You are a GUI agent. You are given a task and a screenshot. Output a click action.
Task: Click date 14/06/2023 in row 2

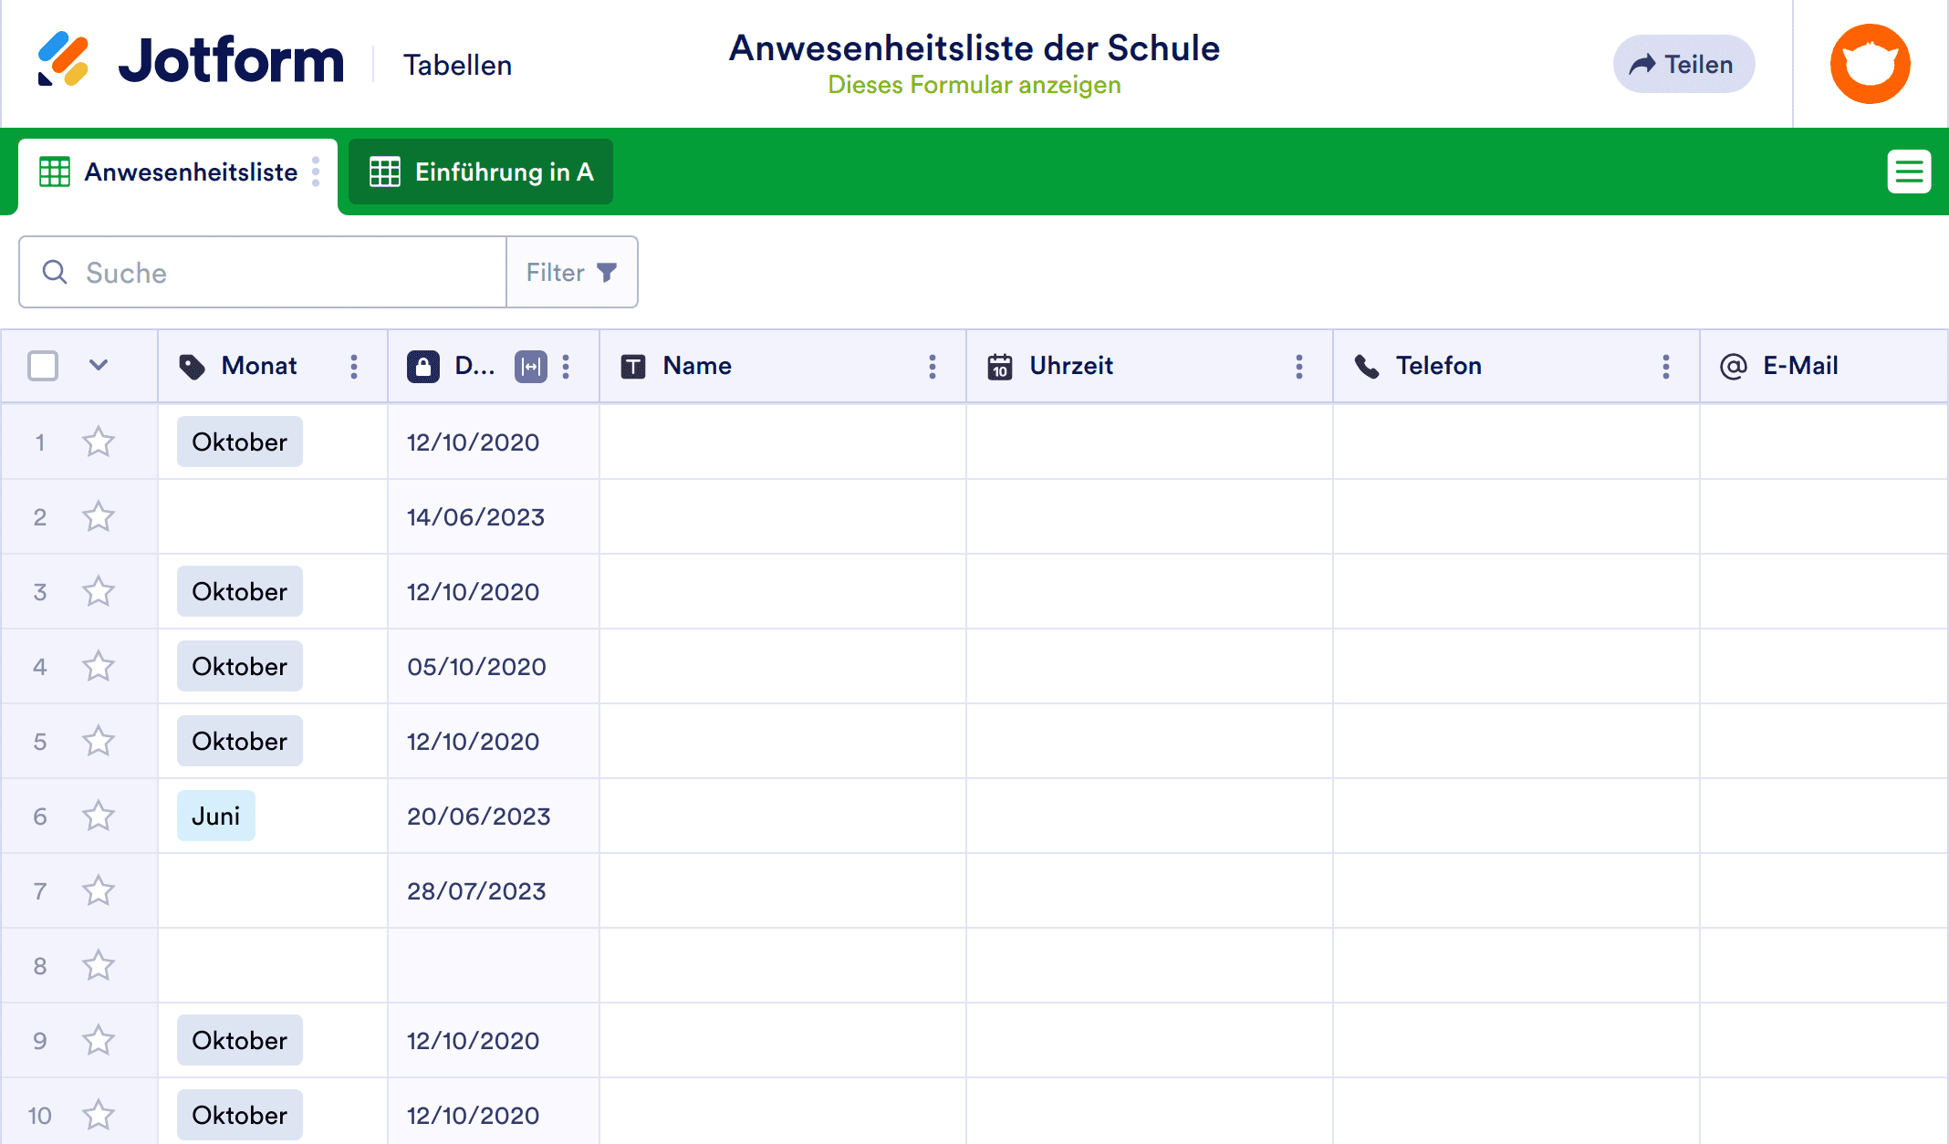click(x=475, y=516)
